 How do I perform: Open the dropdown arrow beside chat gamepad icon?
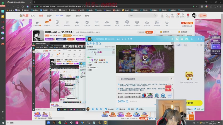point(124,101)
